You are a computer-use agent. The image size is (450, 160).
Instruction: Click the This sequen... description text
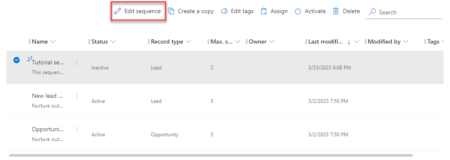point(48,72)
